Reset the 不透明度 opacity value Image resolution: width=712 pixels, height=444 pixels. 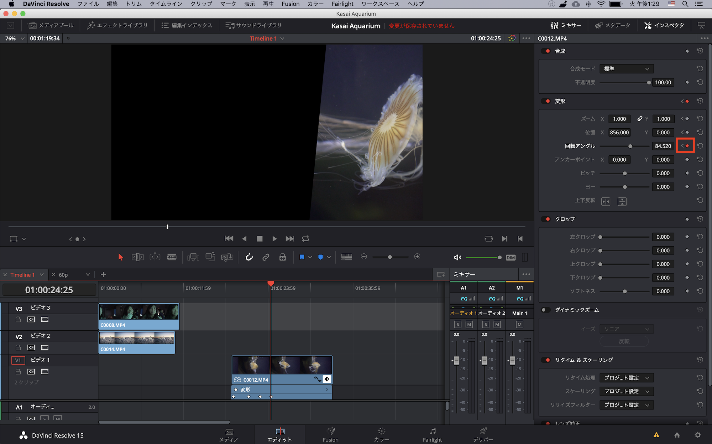(700, 82)
